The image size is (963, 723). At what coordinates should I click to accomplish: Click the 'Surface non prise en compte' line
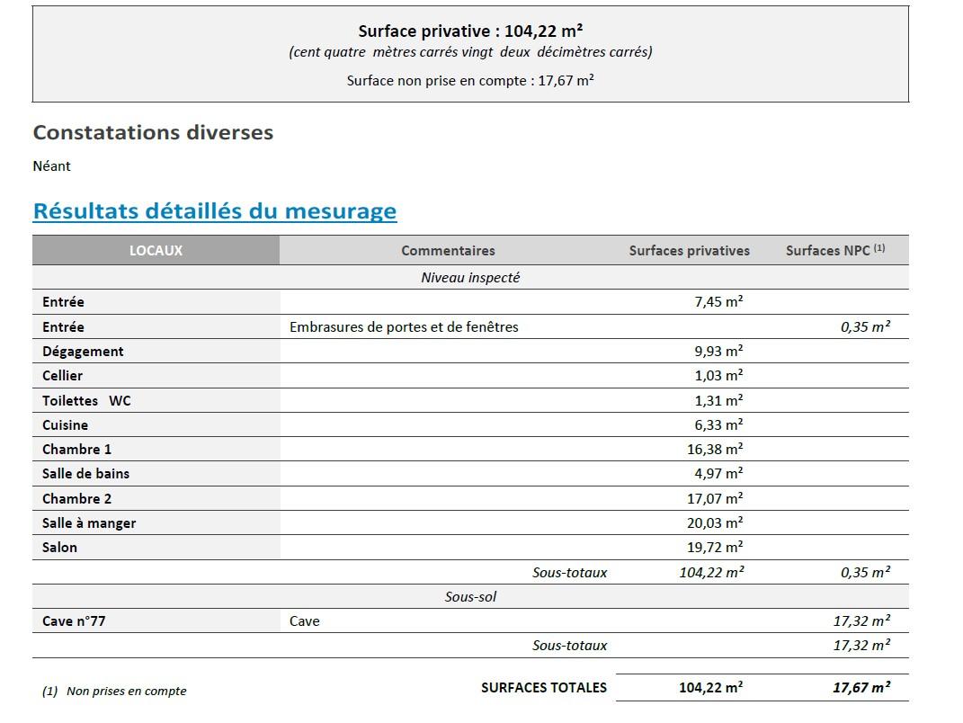(x=470, y=80)
